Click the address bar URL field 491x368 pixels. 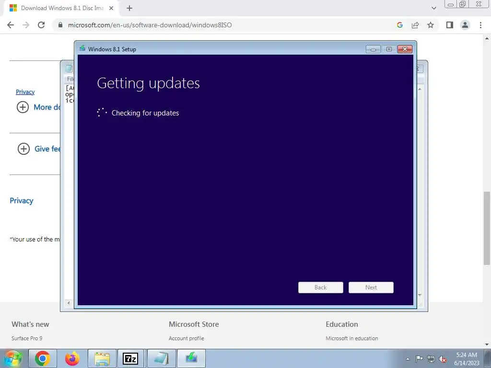(x=225, y=25)
